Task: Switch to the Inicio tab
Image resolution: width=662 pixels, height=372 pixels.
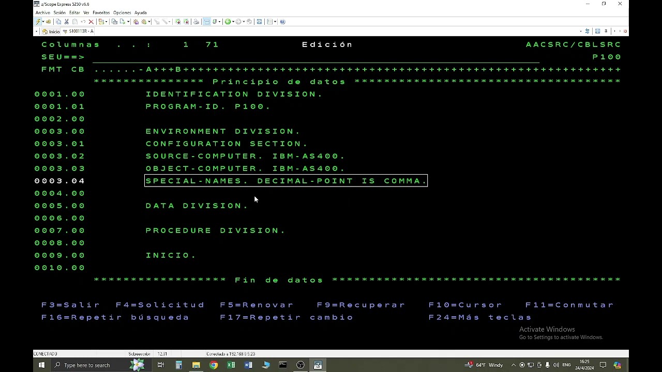Action: [x=51, y=32]
